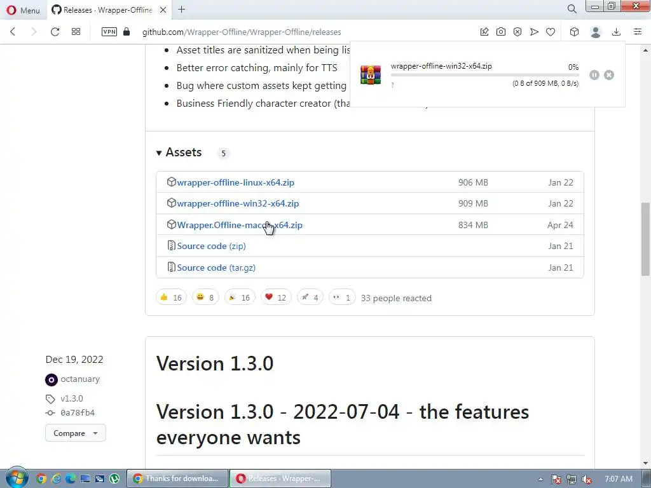The image size is (651, 488).
Task: Toggle the heart reaction with 12
Action: pos(276,297)
